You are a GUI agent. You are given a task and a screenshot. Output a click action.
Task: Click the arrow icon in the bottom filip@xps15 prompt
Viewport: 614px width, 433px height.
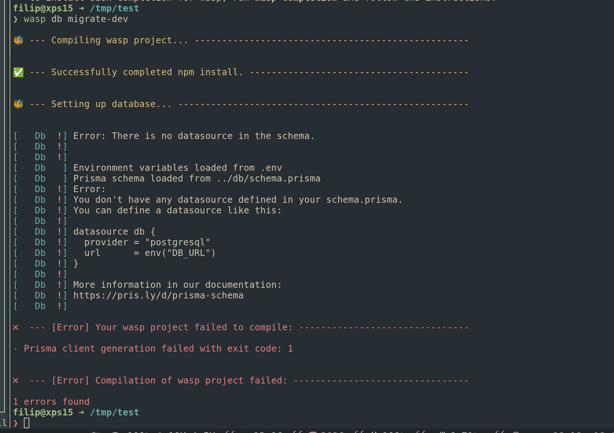point(81,412)
